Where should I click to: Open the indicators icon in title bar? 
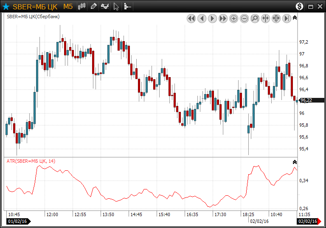tap(105, 6)
